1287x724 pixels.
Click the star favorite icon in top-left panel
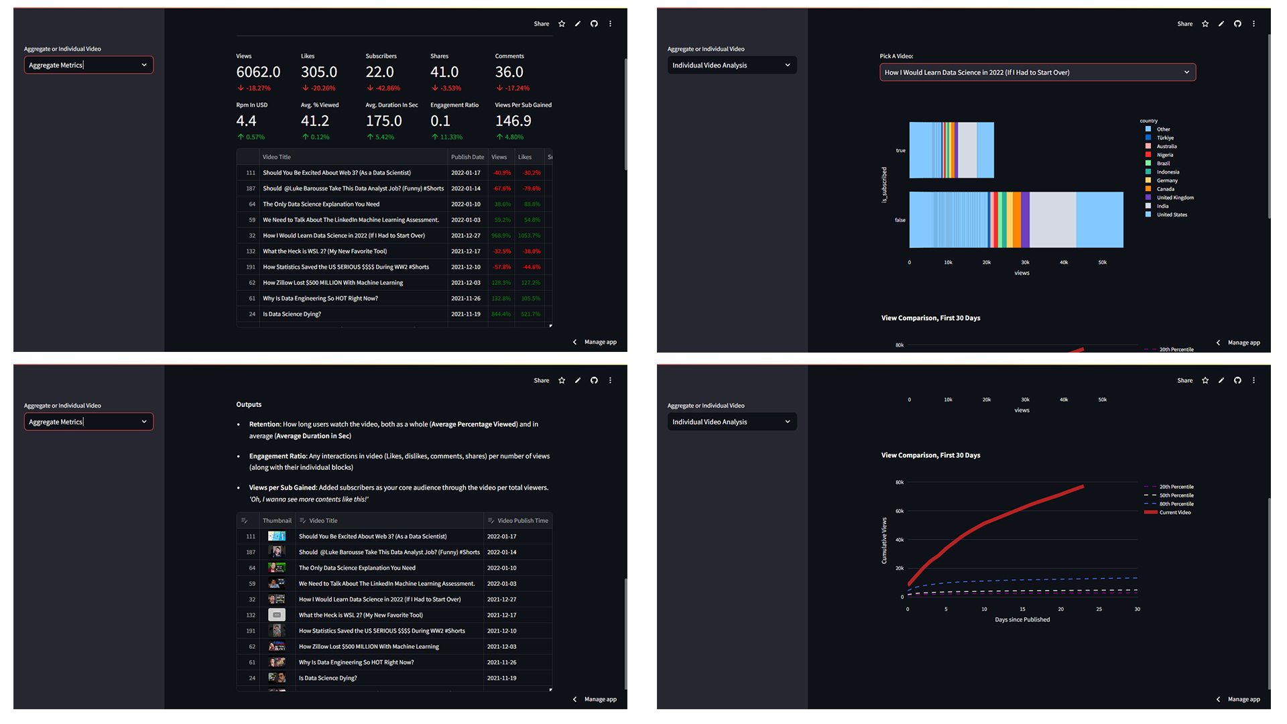[562, 24]
